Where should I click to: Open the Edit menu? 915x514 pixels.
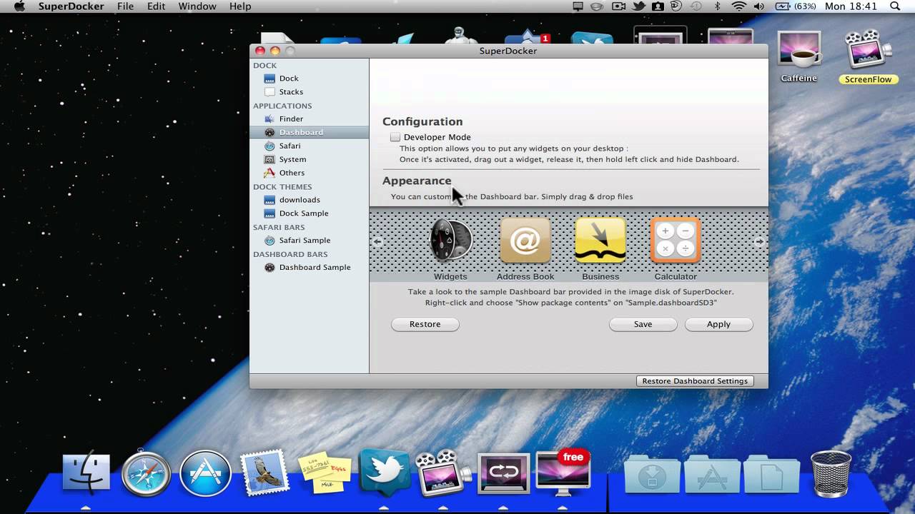pyautogui.click(x=156, y=6)
